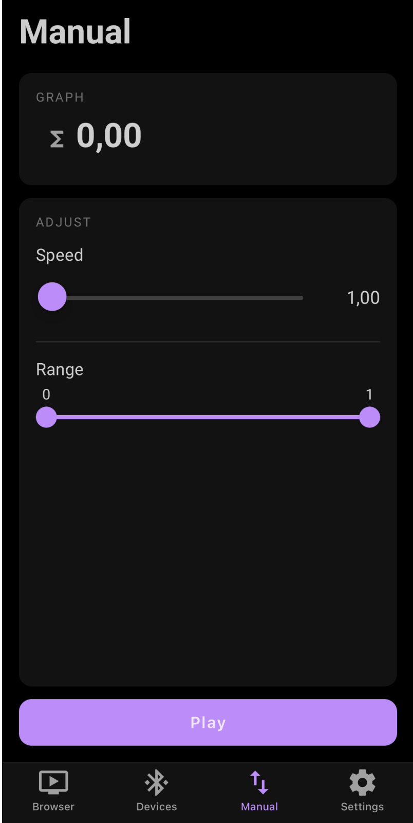The image size is (413, 823).
Task: Open Settings via the gear icon
Action: [x=362, y=782]
